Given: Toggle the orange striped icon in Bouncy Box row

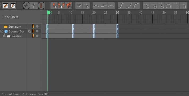Looking at the screenshot, I should (33, 31).
